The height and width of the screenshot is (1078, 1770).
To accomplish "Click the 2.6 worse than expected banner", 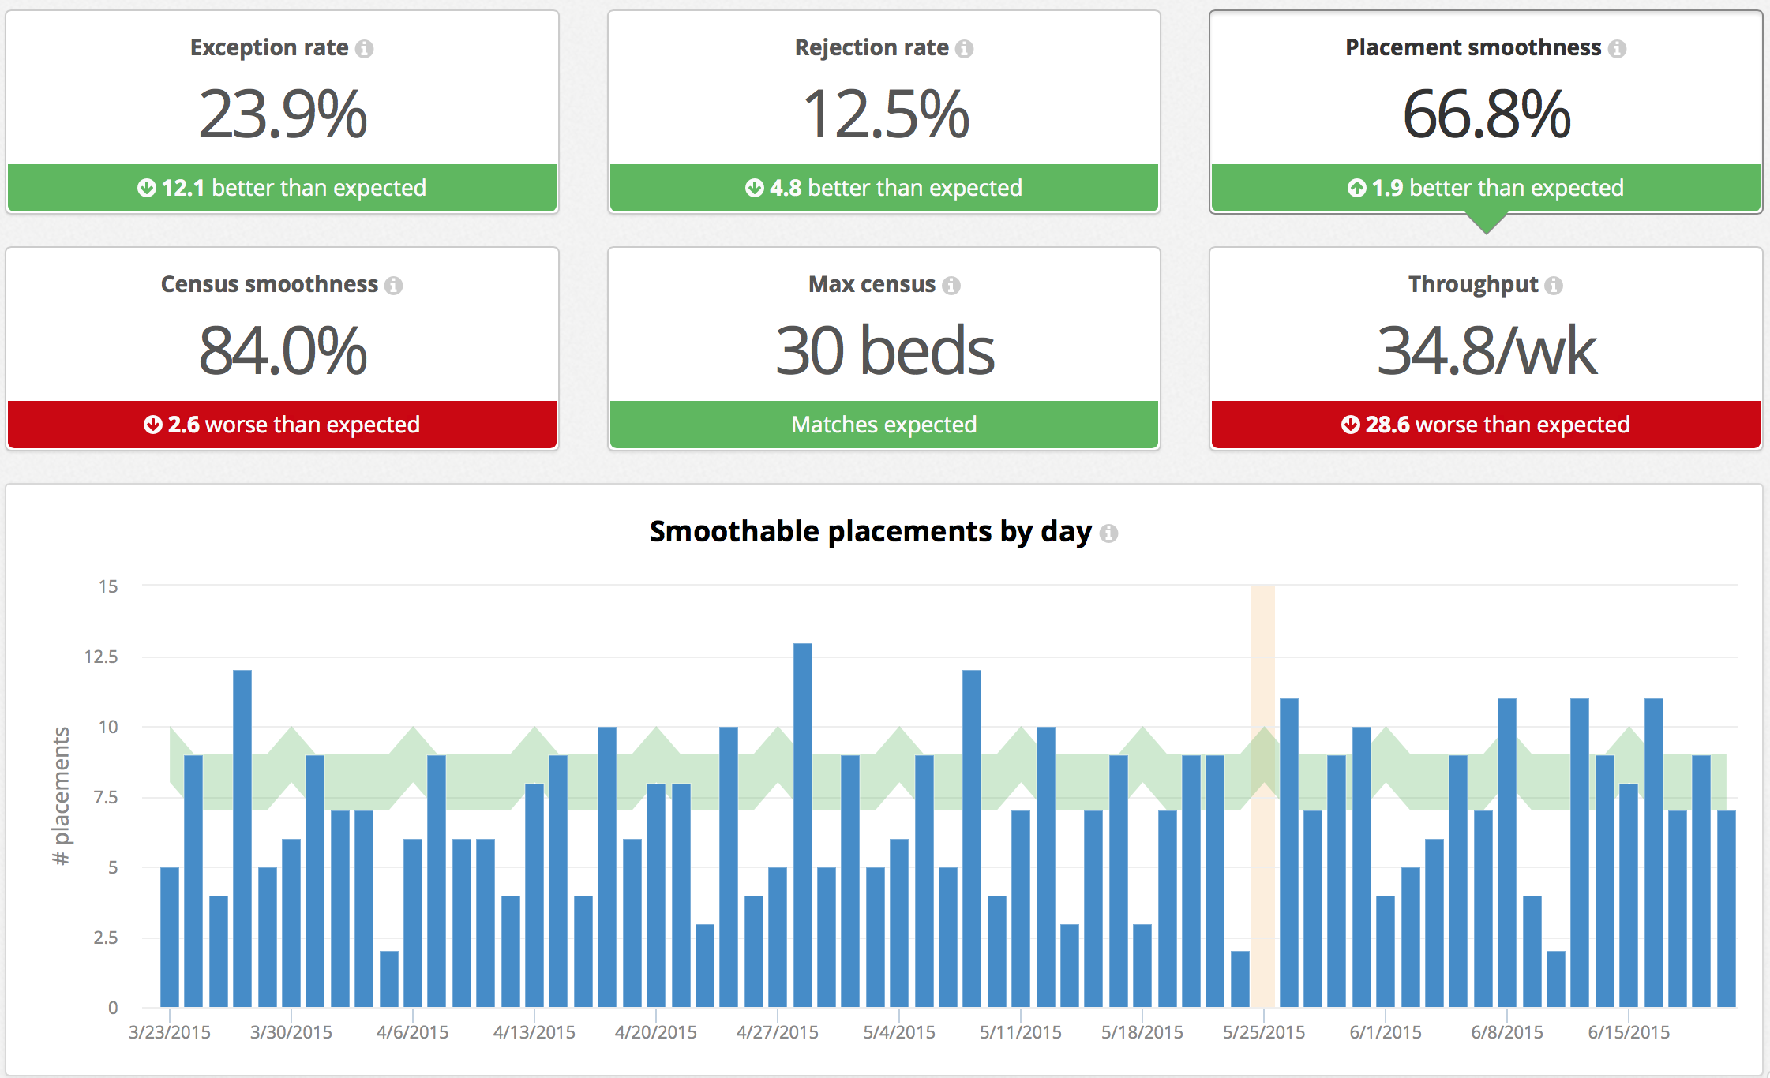I will pos(283,425).
